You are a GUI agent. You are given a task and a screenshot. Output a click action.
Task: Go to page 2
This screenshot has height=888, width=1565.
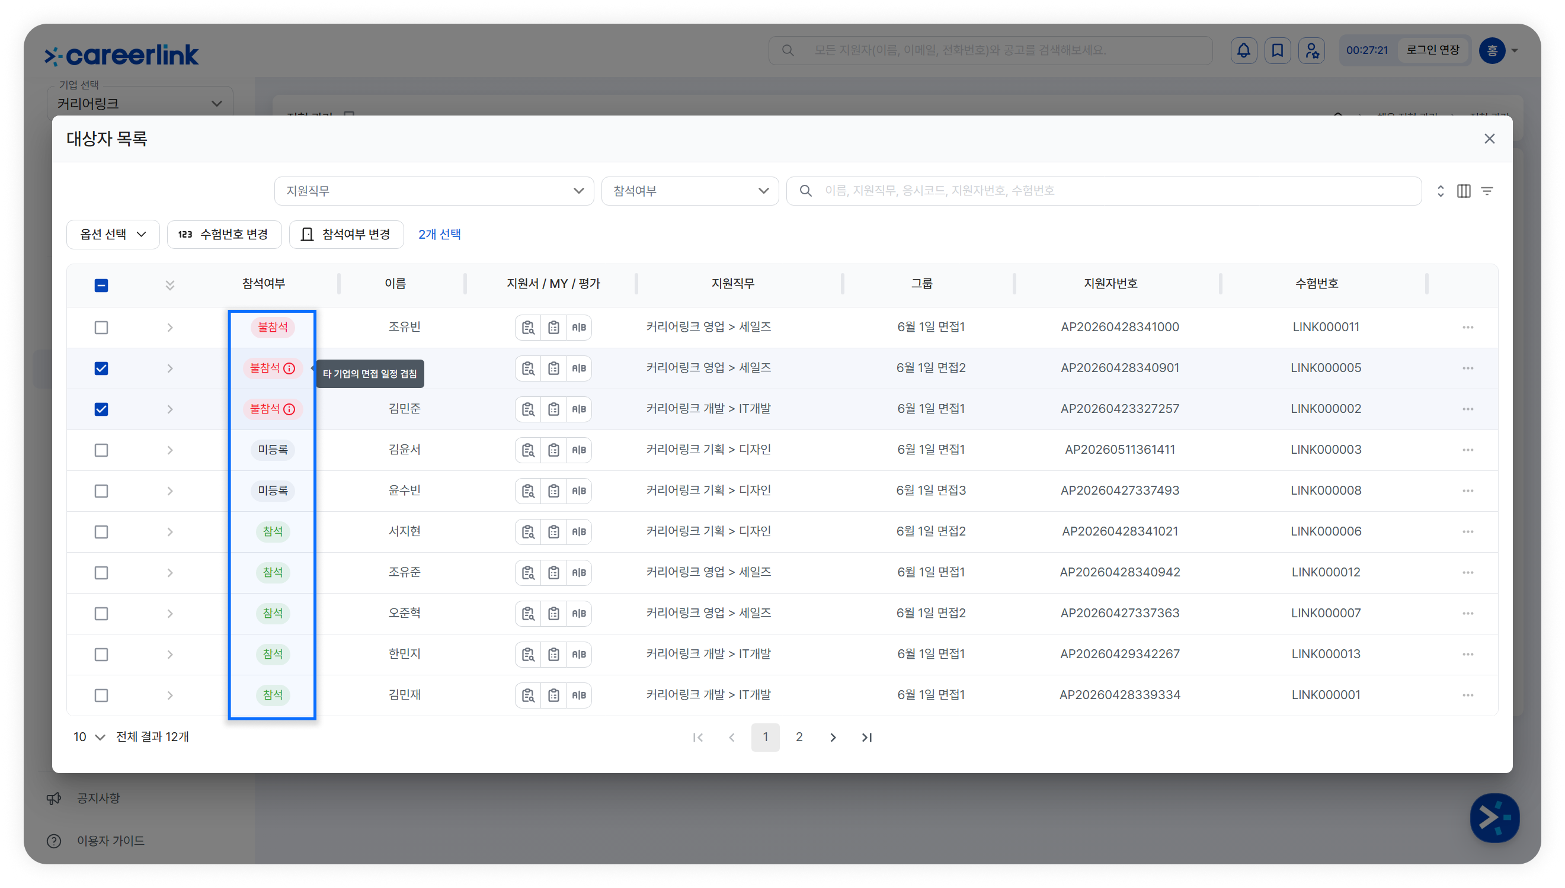click(x=799, y=737)
